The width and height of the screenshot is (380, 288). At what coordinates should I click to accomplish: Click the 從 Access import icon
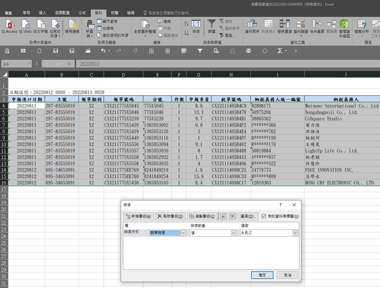(x=9, y=25)
